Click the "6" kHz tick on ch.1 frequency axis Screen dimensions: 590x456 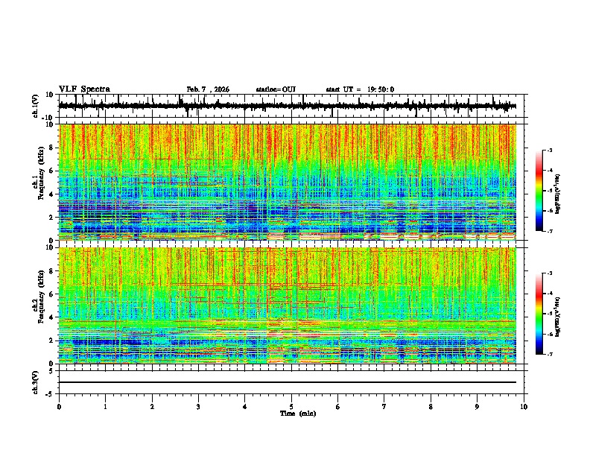coord(52,171)
